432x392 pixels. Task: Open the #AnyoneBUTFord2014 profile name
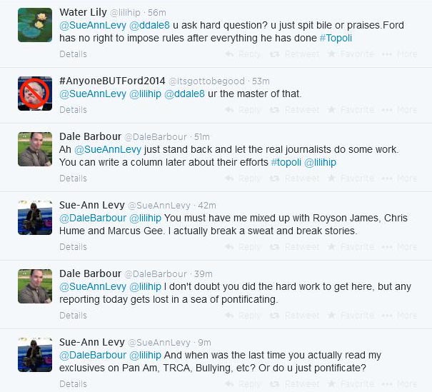coord(111,80)
